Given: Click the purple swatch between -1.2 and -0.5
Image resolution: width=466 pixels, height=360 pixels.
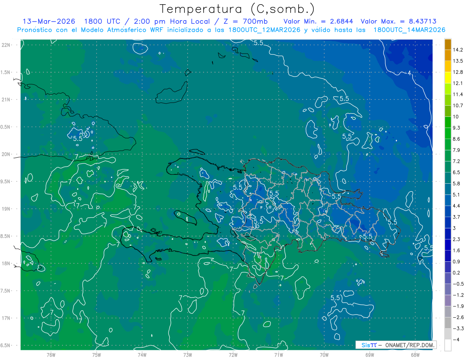Looking at the screenshot, I should [448, 289].
